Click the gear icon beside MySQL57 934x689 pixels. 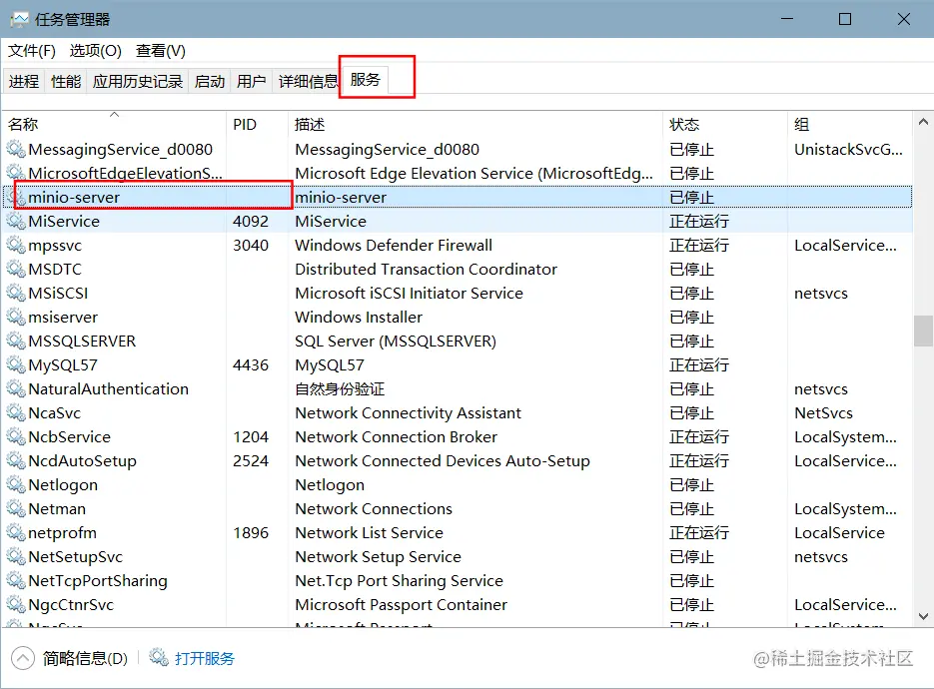[16, 364]
